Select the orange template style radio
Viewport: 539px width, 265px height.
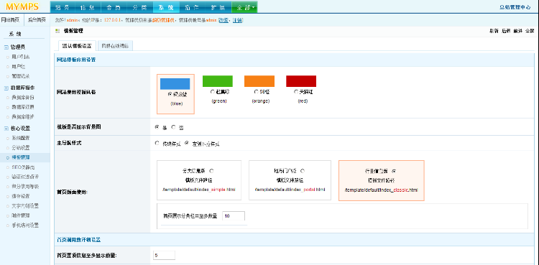[x=256, y=92]
